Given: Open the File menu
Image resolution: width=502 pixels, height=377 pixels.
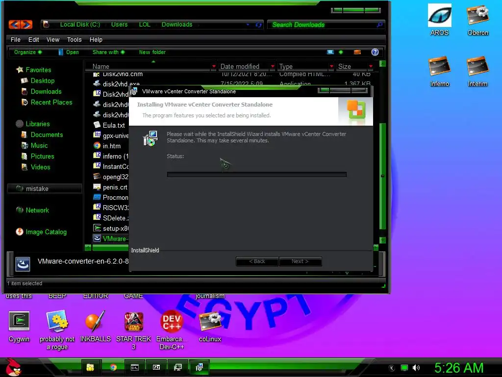Looking at the screenshot, I should point(15,39).
